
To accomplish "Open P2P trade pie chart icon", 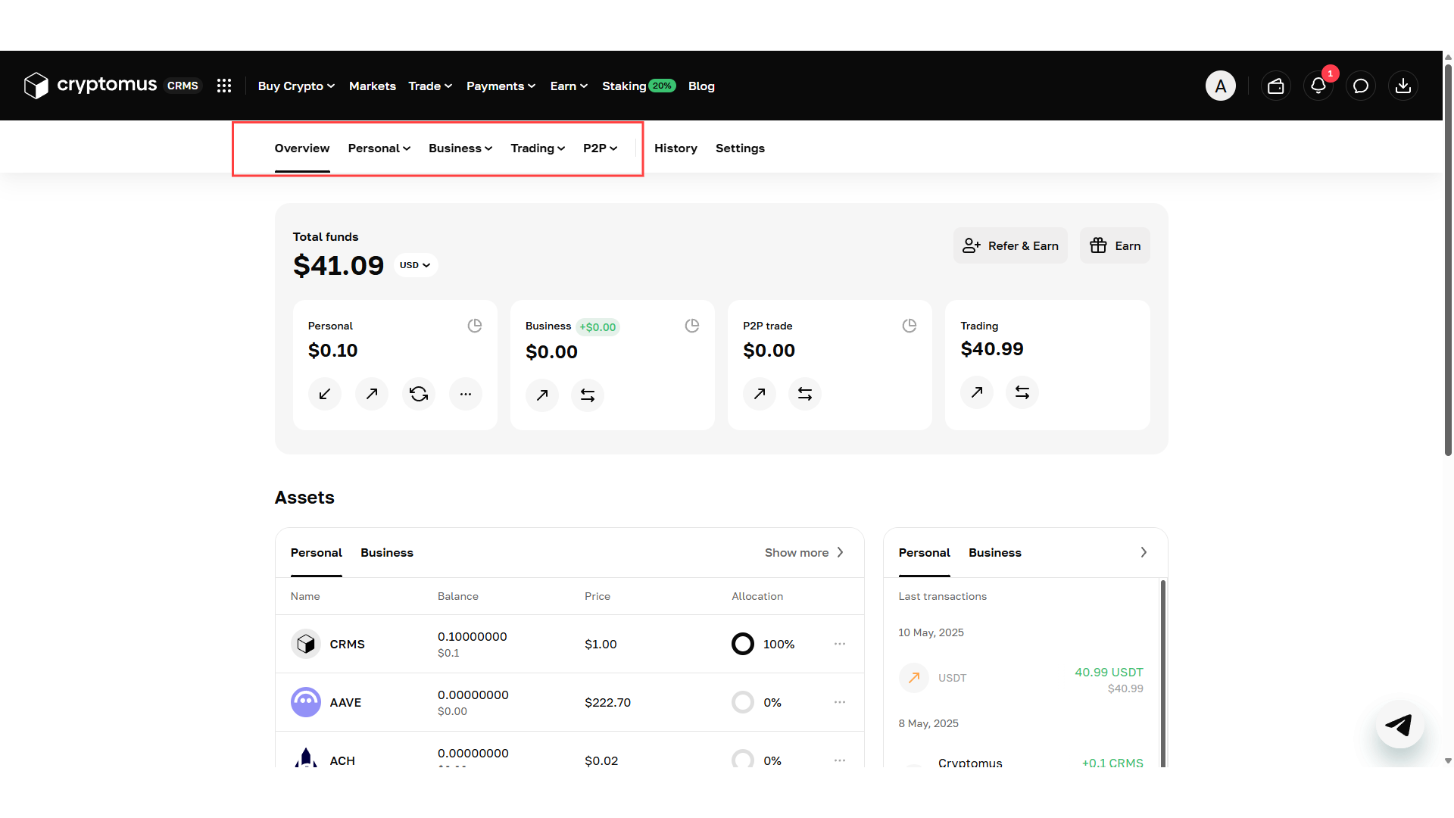I will (910, 326).
